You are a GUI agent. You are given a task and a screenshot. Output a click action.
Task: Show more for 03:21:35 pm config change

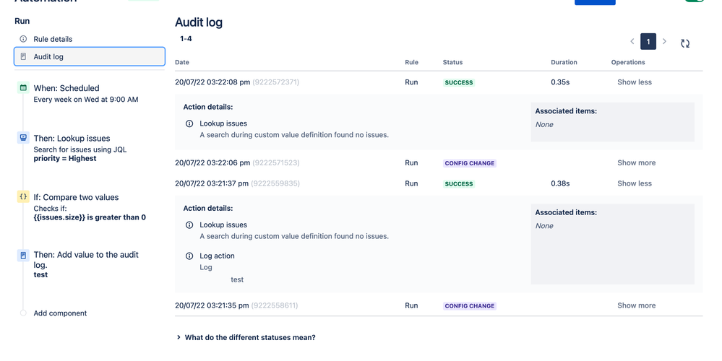[x=636, y=305]
